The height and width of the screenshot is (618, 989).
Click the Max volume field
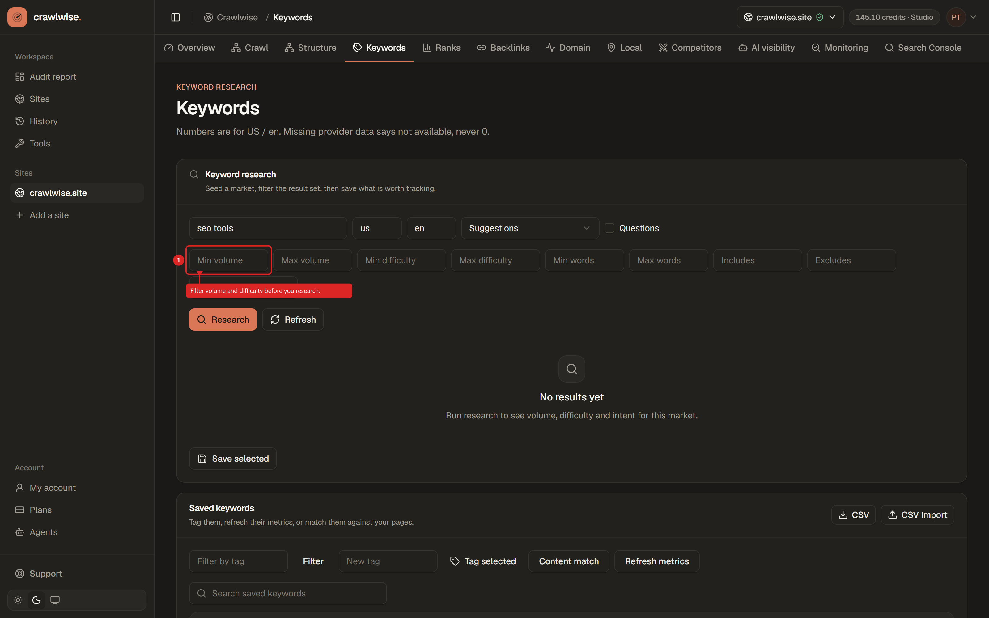[313, 260]
